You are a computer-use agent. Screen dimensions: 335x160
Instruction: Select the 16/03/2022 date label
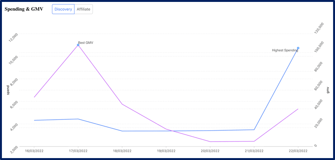[x=34, y=151]
